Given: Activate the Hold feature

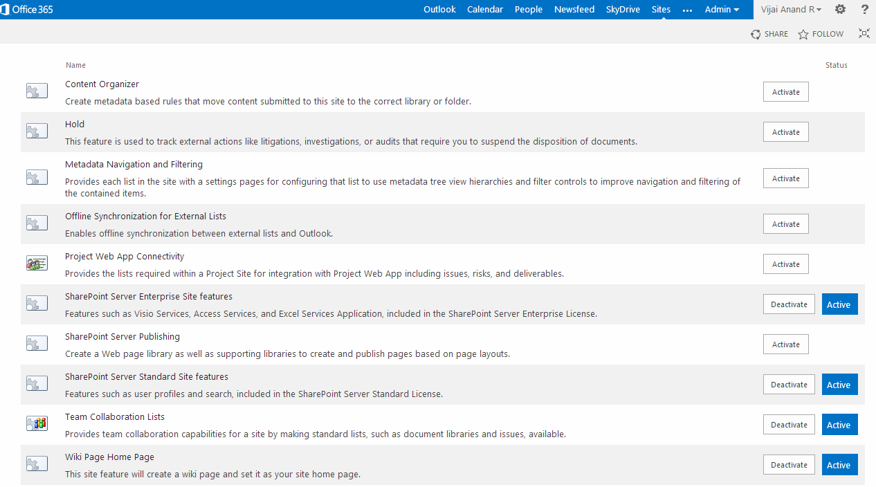Looking at the screenshot, I should coord(785,132).
